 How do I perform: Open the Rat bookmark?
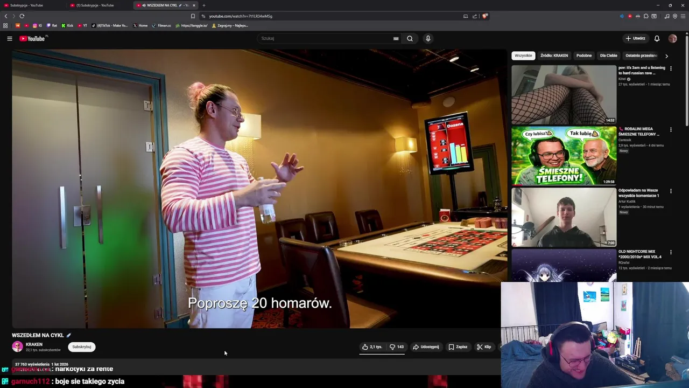click(x=52, y=25)
